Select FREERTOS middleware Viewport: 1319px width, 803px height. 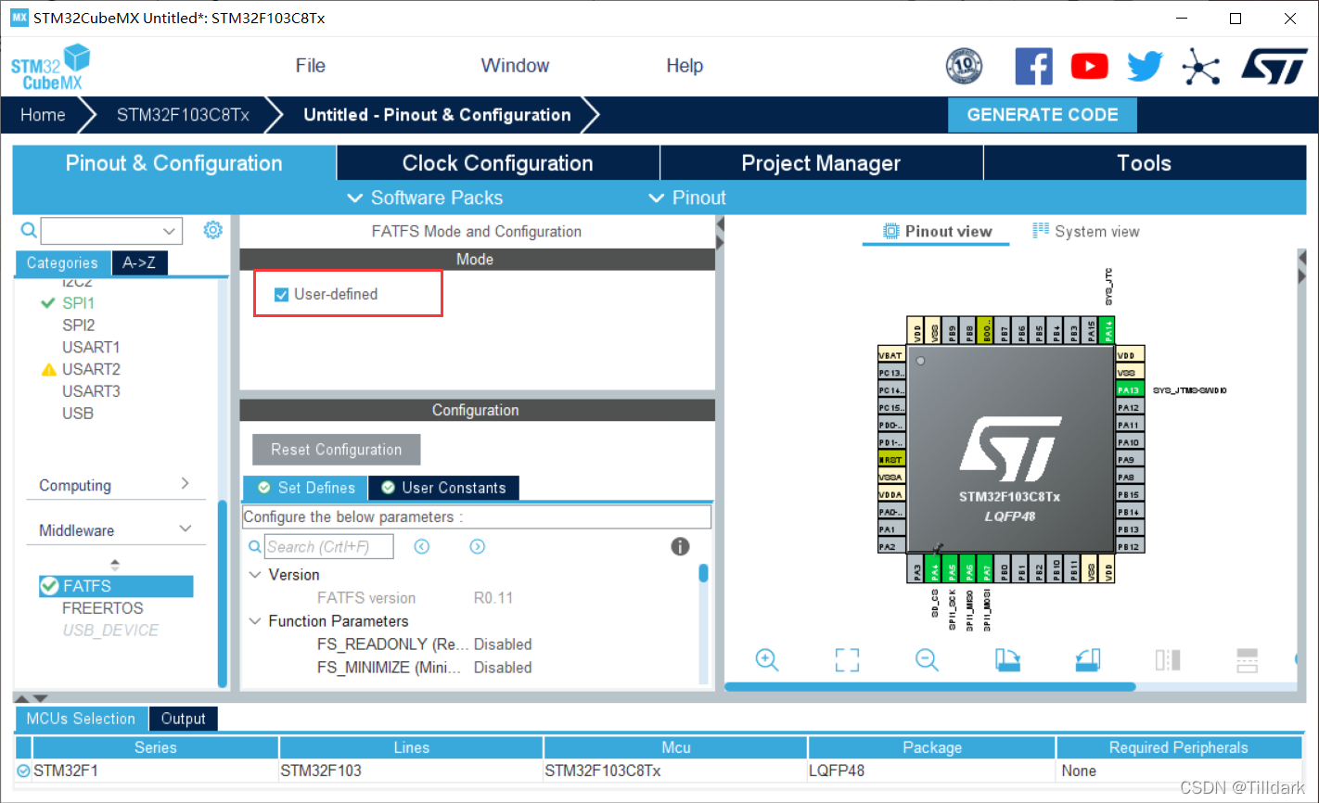pyautogui.click(x=103, y=608)
